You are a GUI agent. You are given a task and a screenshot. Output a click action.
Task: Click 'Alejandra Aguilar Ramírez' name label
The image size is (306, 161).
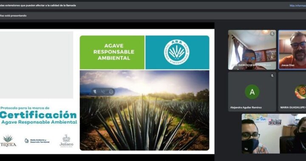coord(246,107)
